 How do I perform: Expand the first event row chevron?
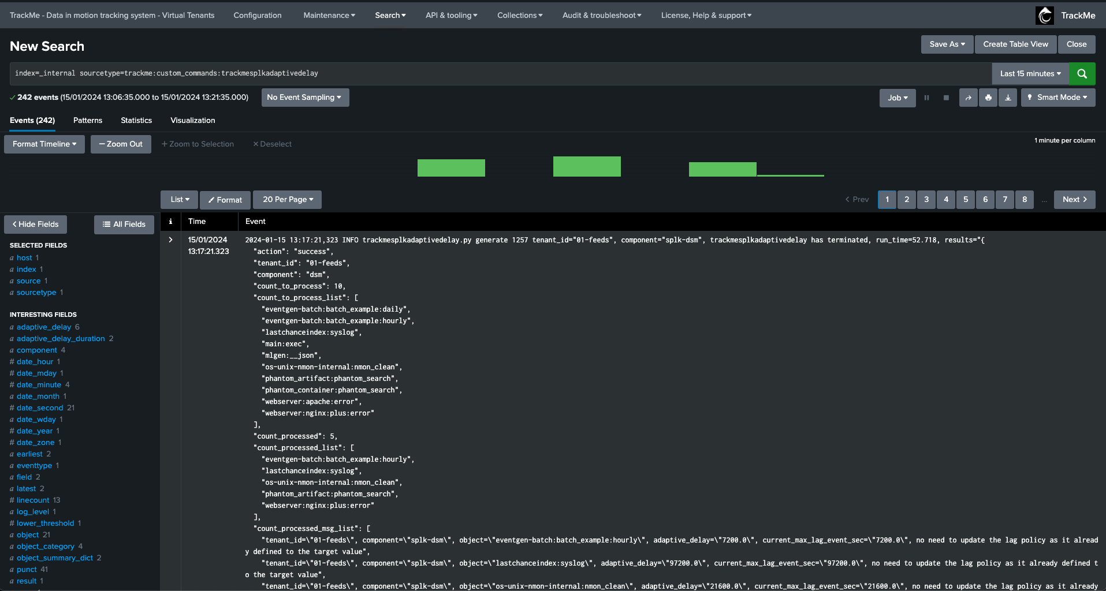tap(170, 240)
